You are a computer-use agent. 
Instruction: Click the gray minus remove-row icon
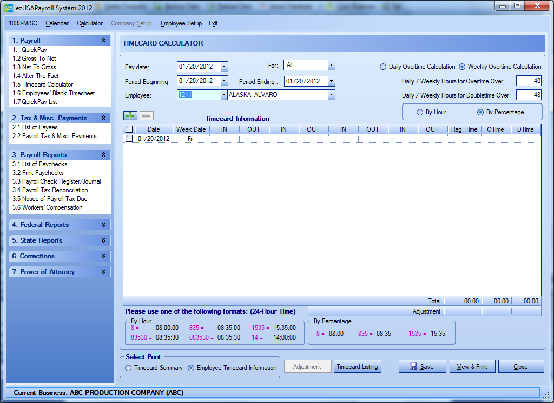(146, 115)
